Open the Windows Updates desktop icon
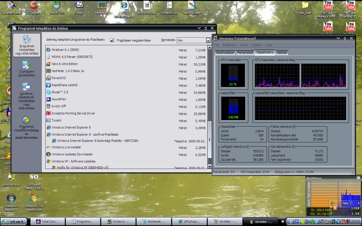The image size is (362, 226). point(11,203)
